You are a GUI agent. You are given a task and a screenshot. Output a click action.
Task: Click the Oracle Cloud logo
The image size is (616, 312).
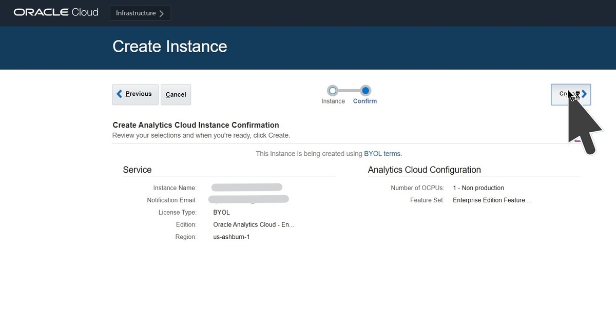point(56,12)
